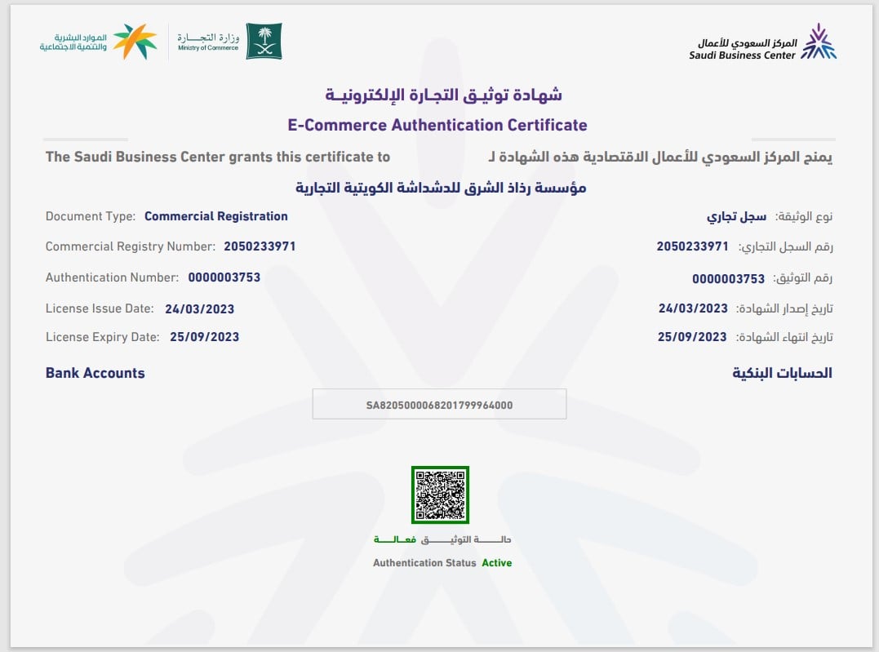
Task: Click the Ministry of Commerce English text
Action: 208,48
